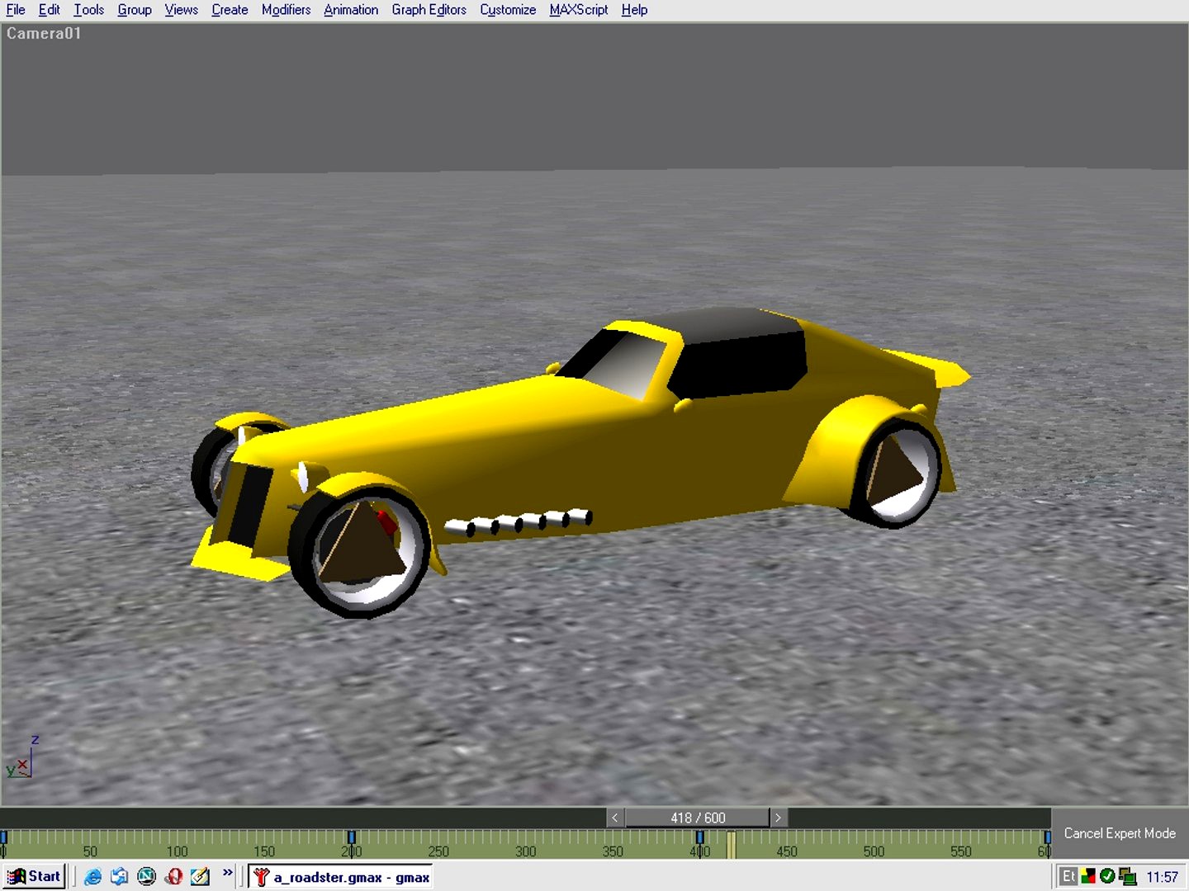
Task: Step to next frame with right arrow
Action: tap(778, 818)
